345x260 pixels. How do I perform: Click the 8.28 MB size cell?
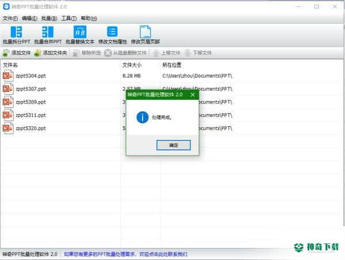[x=132, y=76]
